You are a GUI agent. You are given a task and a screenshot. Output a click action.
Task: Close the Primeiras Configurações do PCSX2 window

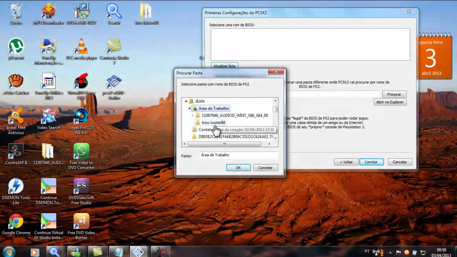409,11
